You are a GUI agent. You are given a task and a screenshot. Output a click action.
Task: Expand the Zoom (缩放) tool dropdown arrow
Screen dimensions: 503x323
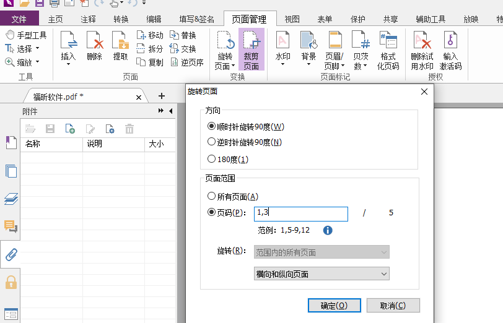[x=38, y=61]
